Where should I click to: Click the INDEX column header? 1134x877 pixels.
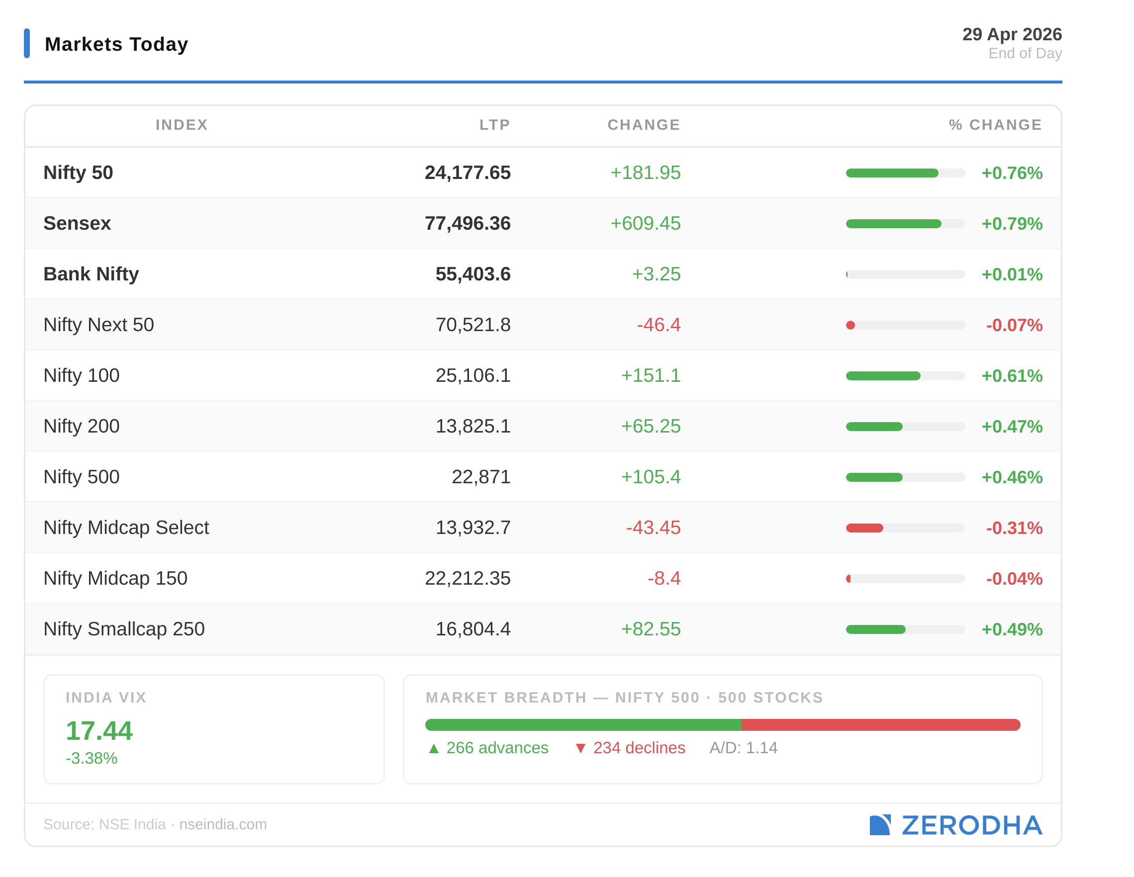[x=182, y=125]
